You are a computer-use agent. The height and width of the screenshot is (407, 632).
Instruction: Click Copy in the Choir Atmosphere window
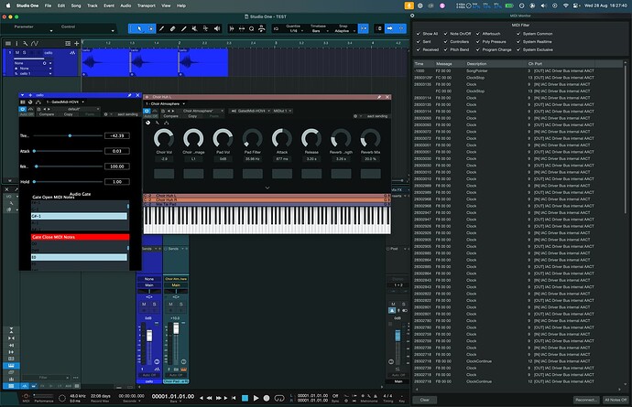coord(192,116)
